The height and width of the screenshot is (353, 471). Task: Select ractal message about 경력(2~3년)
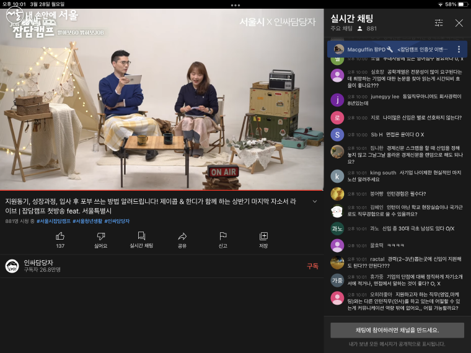pos(405,263)
